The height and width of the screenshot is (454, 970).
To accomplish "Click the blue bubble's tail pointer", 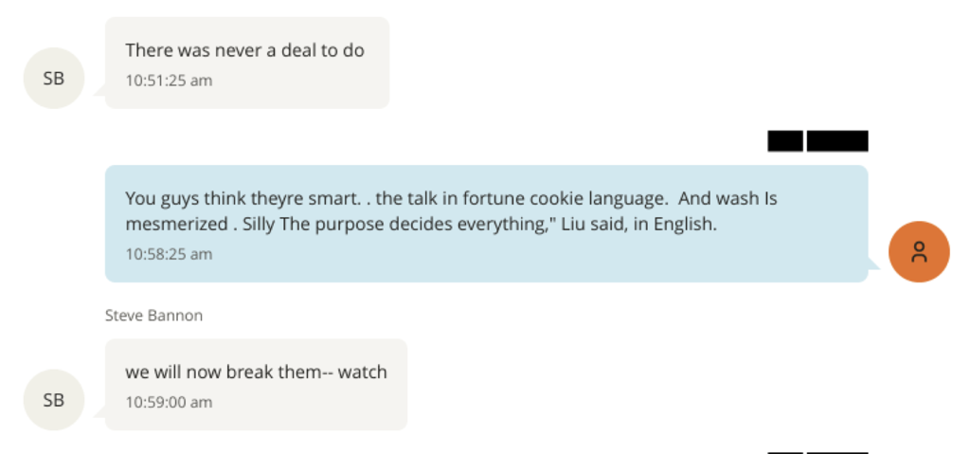I will 874,266.
